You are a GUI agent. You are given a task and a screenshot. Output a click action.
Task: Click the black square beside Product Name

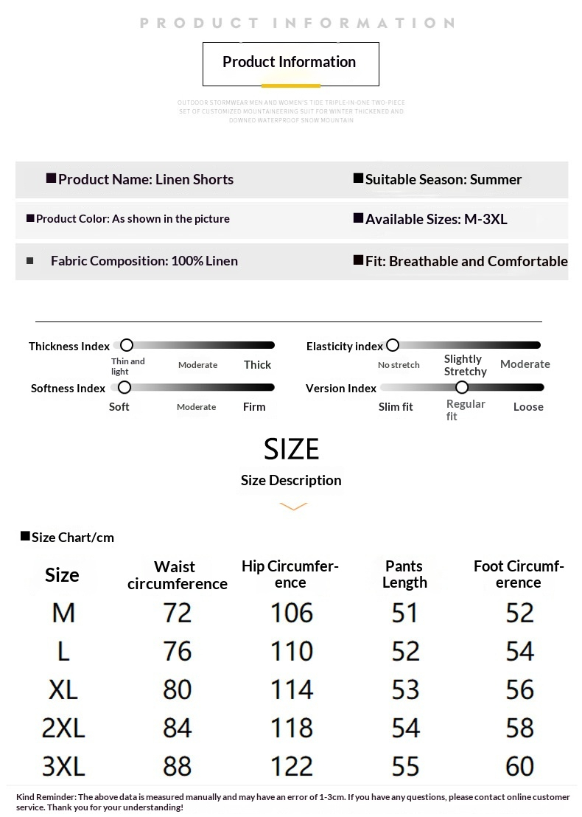(51, 178)
